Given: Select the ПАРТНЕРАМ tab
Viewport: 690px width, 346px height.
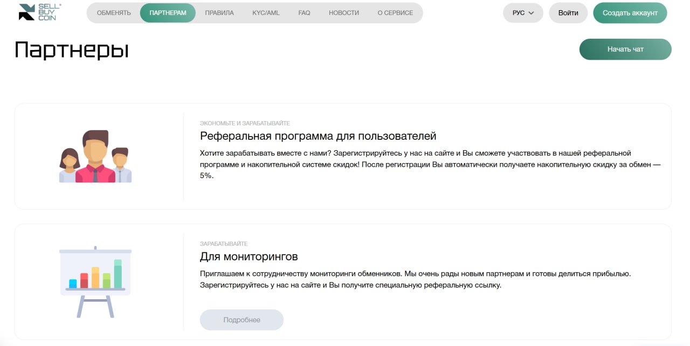Looking at the screenshot, I should 168,13.
